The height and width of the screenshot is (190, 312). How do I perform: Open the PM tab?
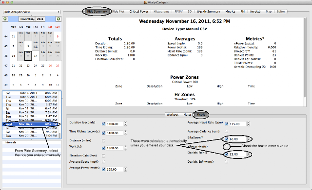(243, 12)
